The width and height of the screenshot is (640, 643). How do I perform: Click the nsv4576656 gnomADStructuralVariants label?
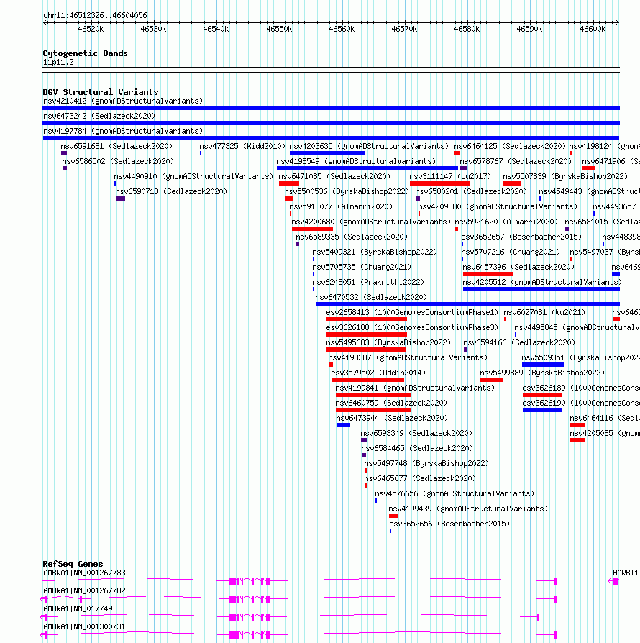pyautogui.click(x=454, y=493)
